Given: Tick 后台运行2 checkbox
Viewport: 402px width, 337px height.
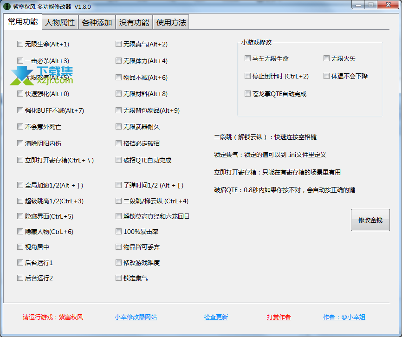Looking at the screenshot, I should pyautogui.click(x=20, y=278).
